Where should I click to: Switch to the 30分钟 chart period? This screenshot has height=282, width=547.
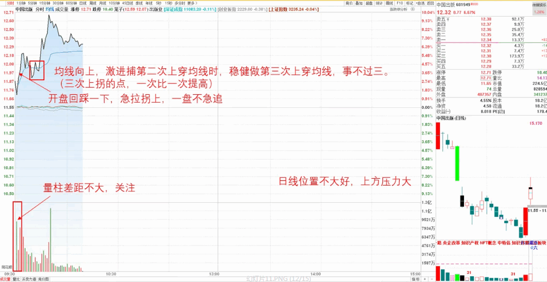(x=58, y=3)
